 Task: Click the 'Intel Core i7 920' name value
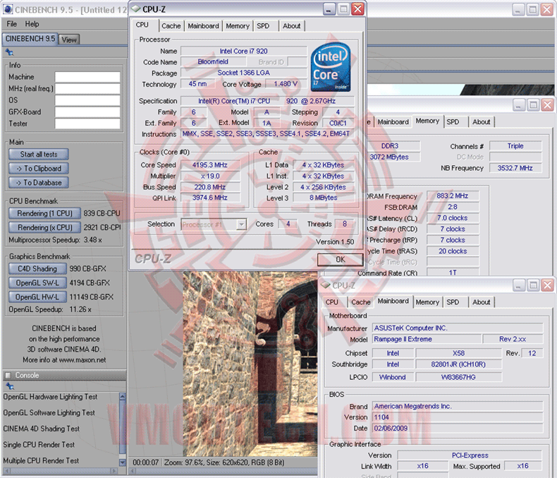[244, 52]
